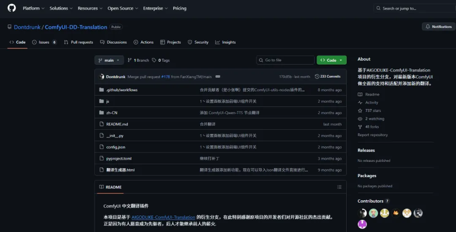Open the Enterprise dropdown
The width and height of the screenshot is (456, 232).
(x=155, y=8)
